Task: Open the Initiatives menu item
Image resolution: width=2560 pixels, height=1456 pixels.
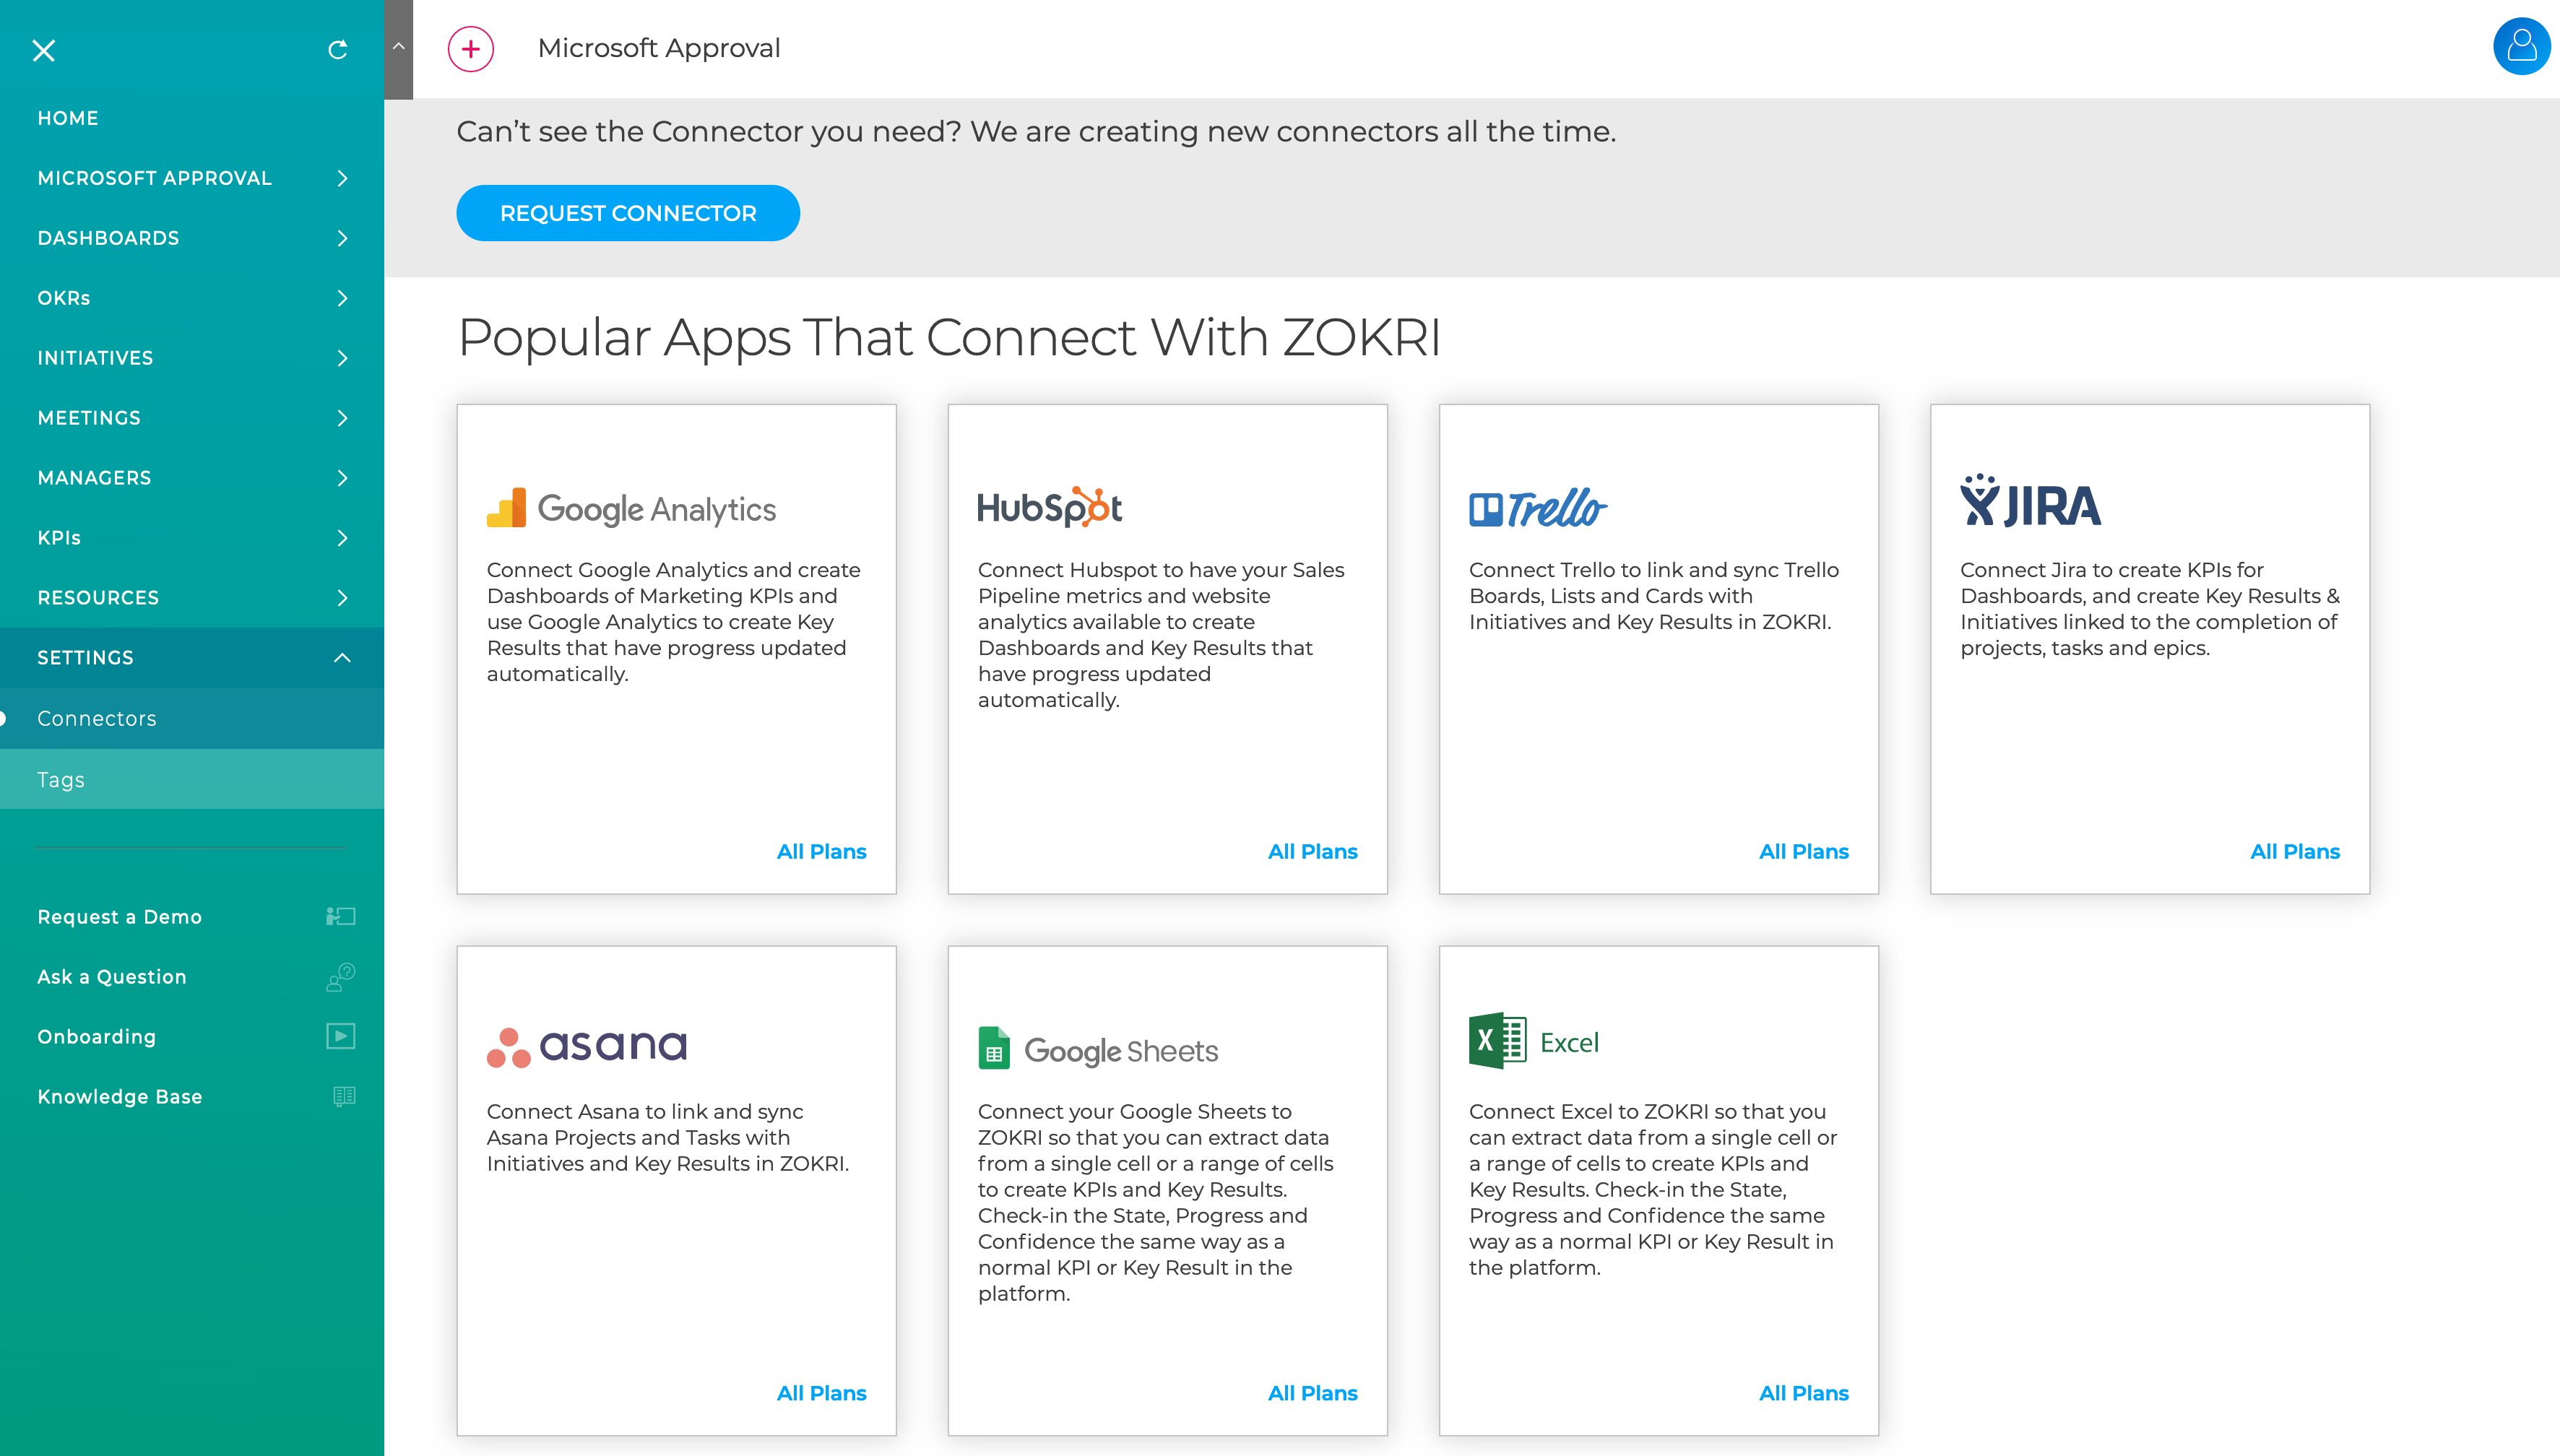Action: 192,358
